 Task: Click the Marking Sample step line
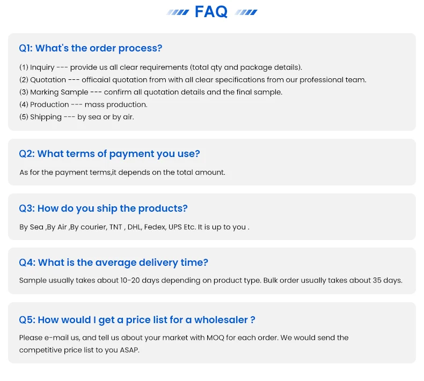(x=151, y=92)
